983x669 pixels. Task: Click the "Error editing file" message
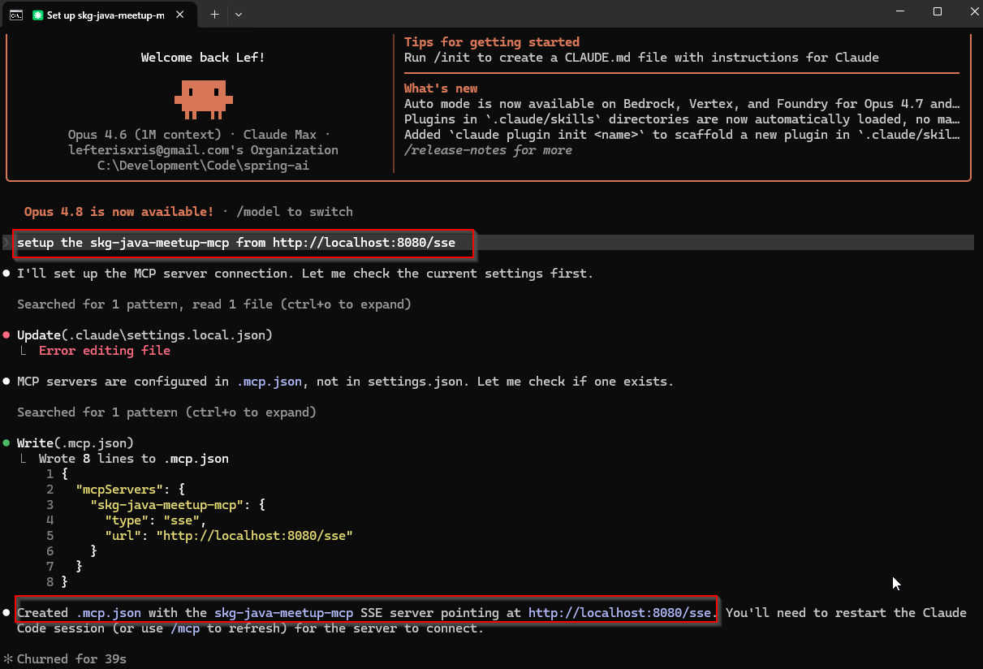[105, 351]
